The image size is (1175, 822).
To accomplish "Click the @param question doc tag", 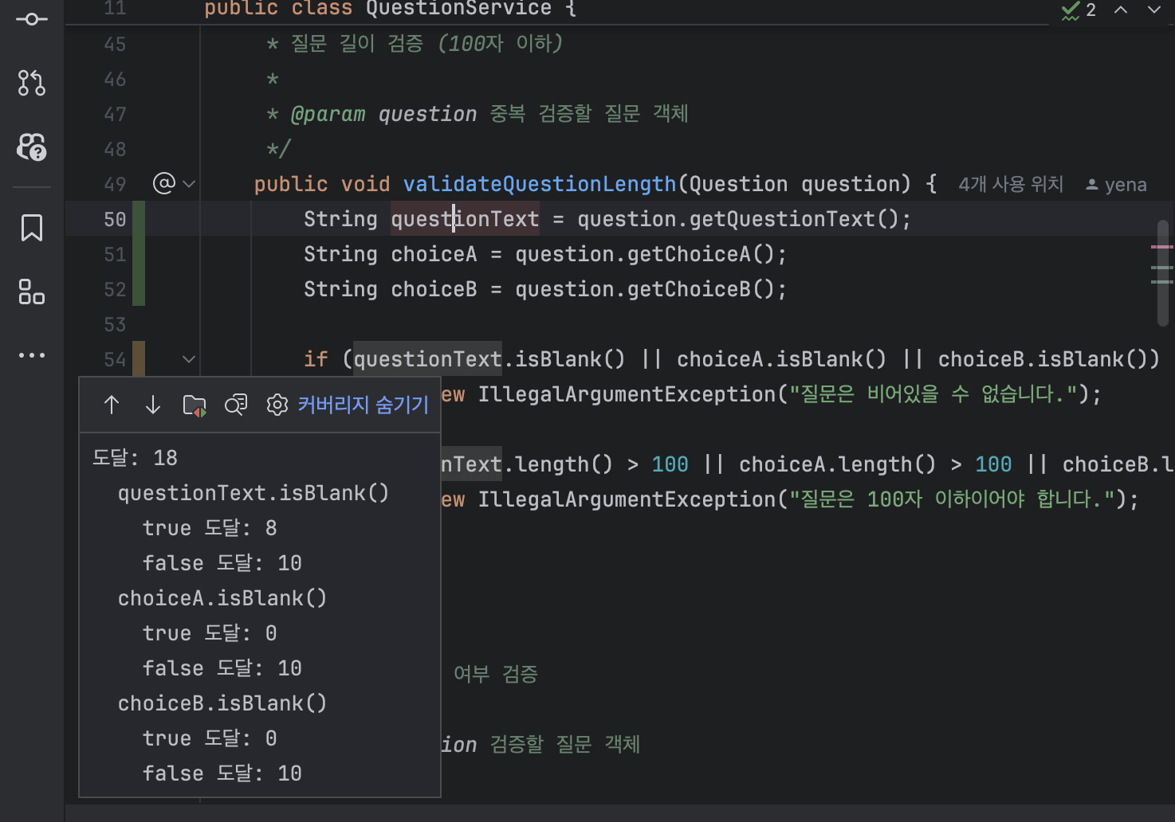I will click(383, 114).
